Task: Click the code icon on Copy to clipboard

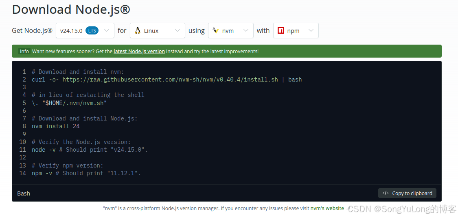Action: click(386, 193)
